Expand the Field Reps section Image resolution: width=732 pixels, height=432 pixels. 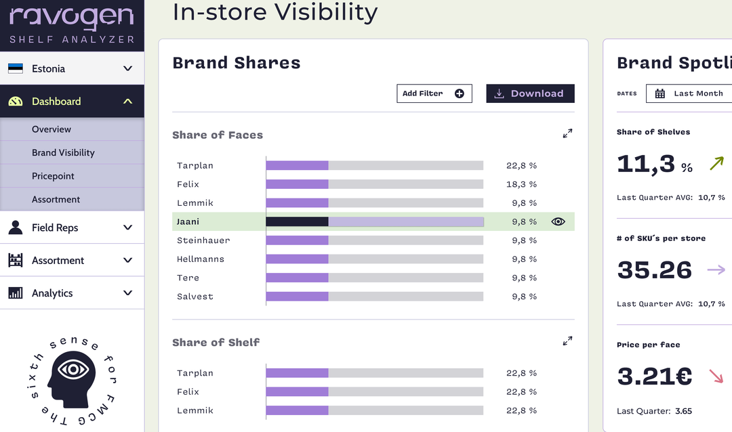127,228
